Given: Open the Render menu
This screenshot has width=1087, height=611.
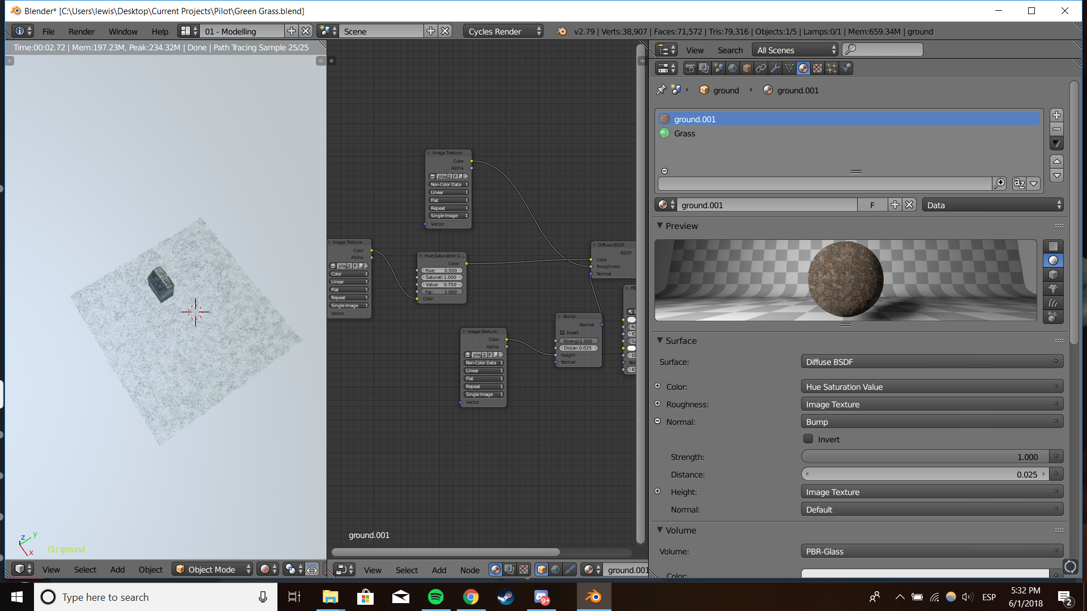Looking at the screenshot, I should tap(82, 32).
